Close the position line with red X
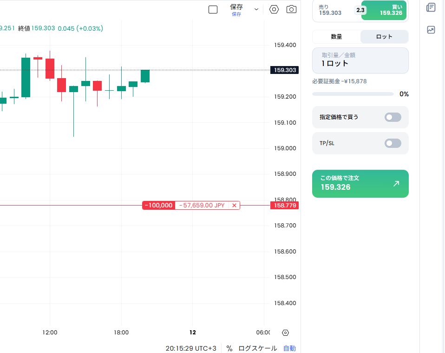This screenshot has height=353, width=445. pyautogui.click(x=234, y=205)
